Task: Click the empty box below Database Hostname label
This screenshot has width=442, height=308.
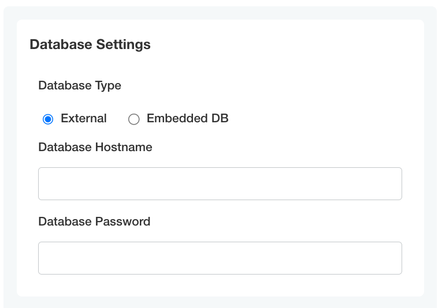Action: pos(220,184)
